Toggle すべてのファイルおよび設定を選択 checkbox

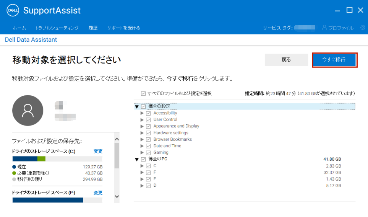click(143, 93)
